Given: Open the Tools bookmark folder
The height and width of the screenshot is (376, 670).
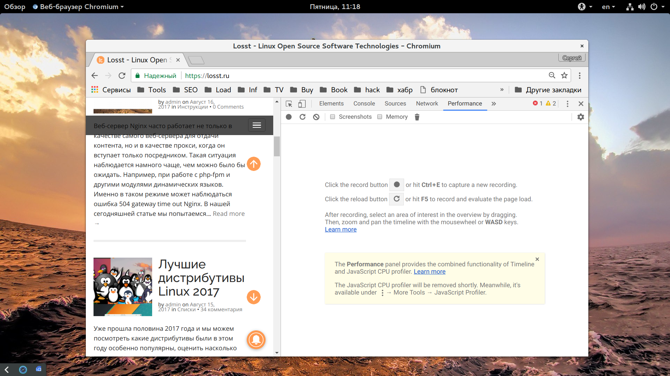Looking at the screenshot, I should click(x=151, y=90).
